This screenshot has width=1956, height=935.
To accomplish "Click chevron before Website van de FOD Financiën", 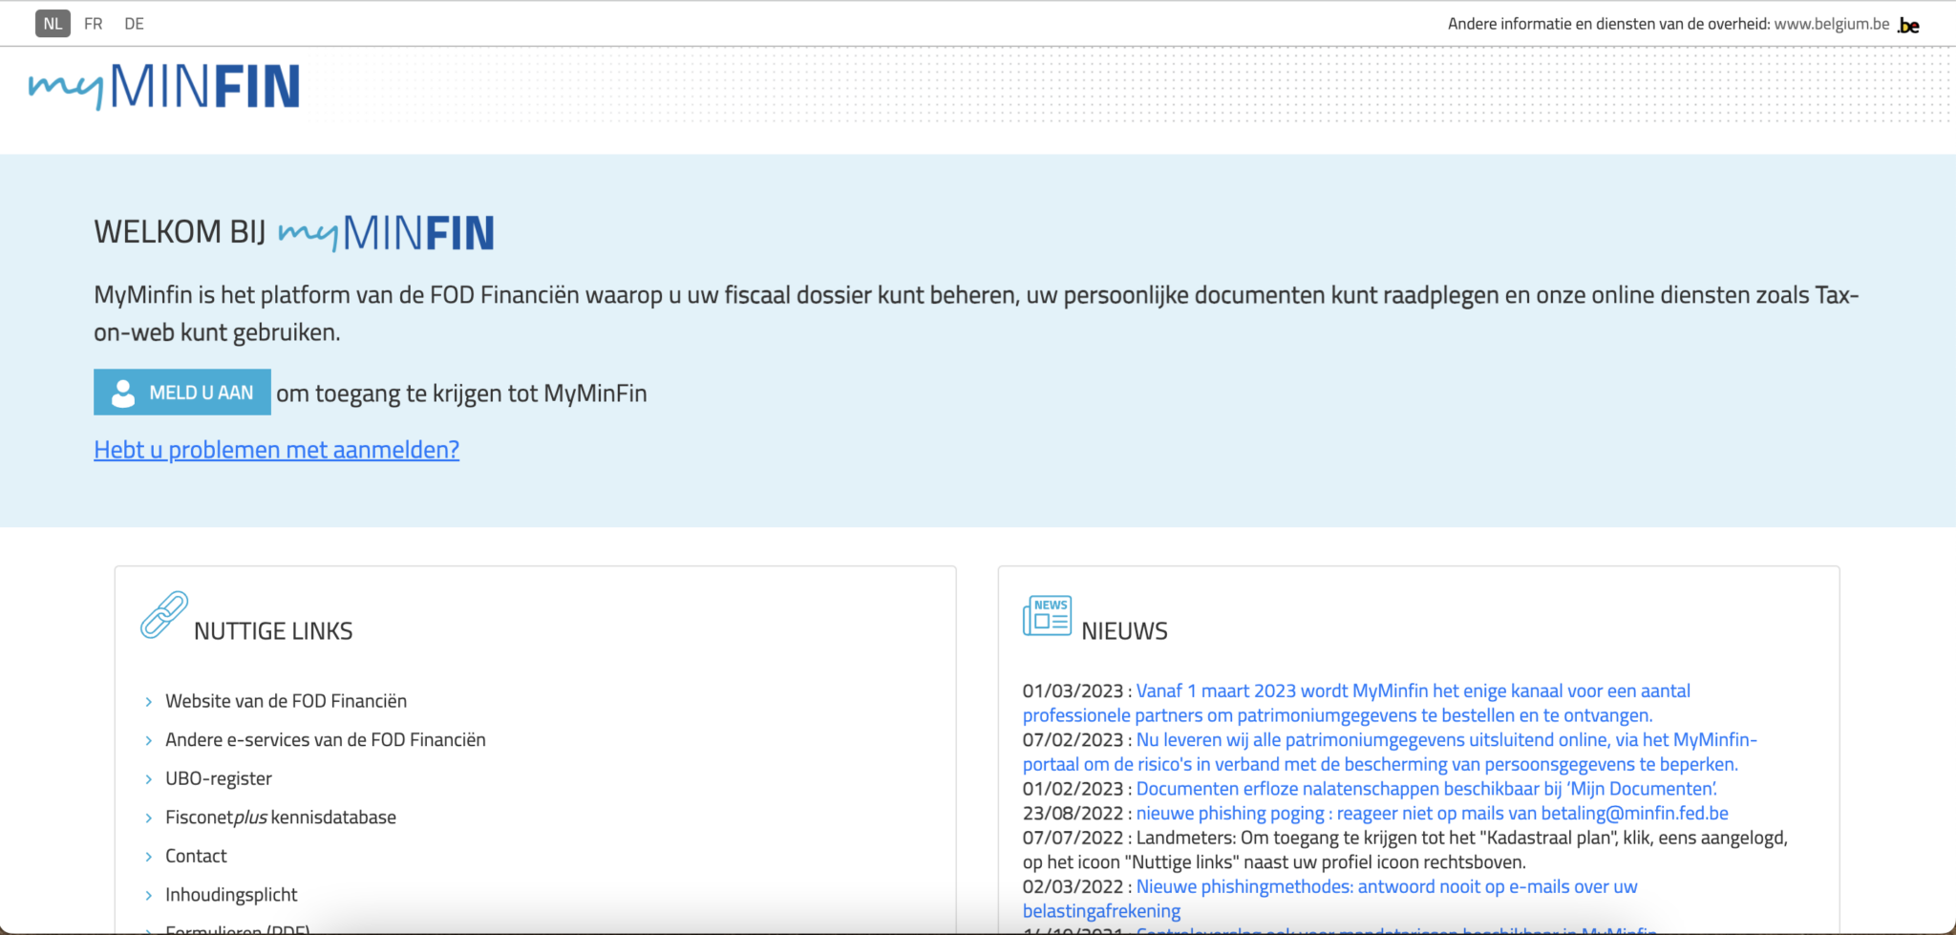I will [149, 702].
